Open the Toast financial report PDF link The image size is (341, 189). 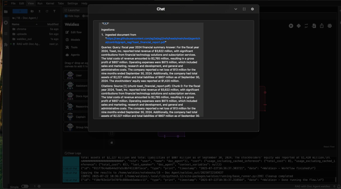tap(153, 40)
